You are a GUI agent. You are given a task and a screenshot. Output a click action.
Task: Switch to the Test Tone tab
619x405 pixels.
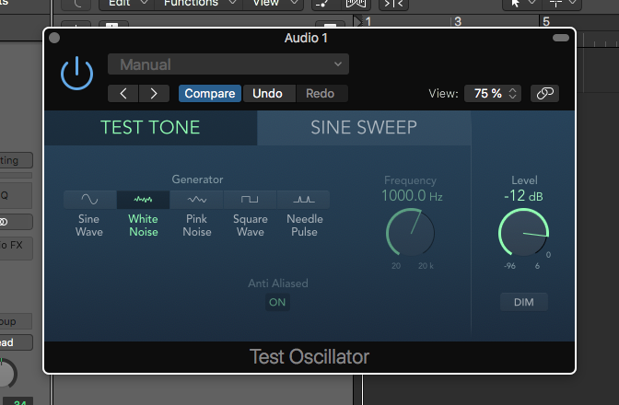coord(150,127)
